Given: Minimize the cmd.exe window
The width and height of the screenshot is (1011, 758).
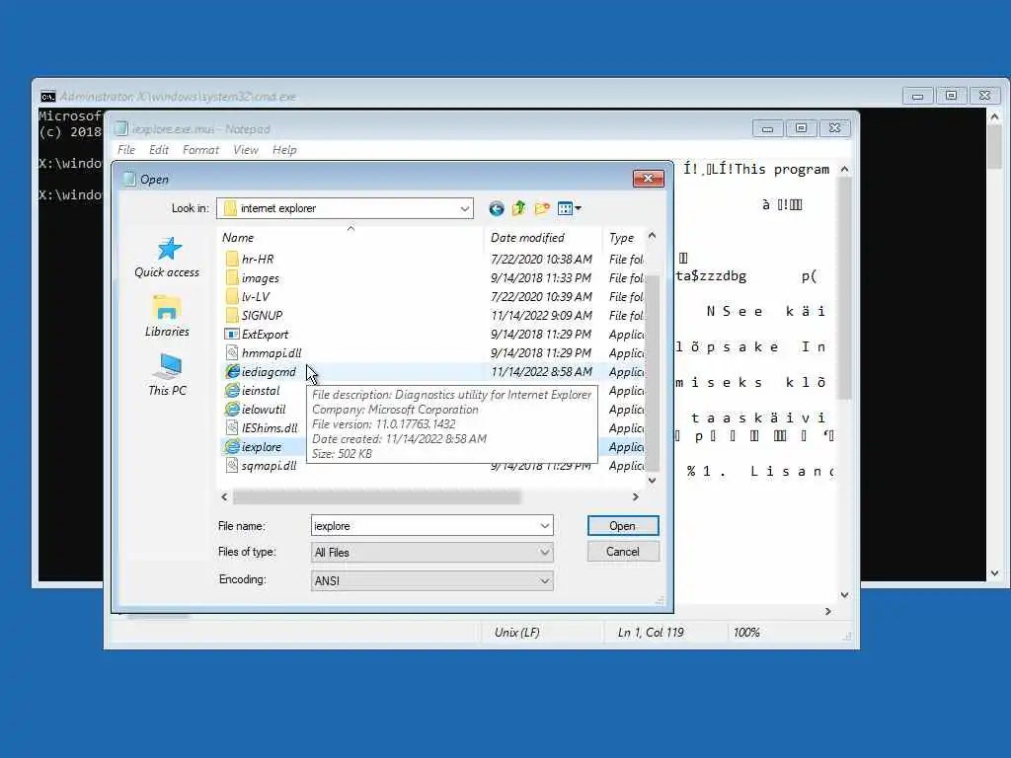Looking at the screenshot, I should 917,96.
